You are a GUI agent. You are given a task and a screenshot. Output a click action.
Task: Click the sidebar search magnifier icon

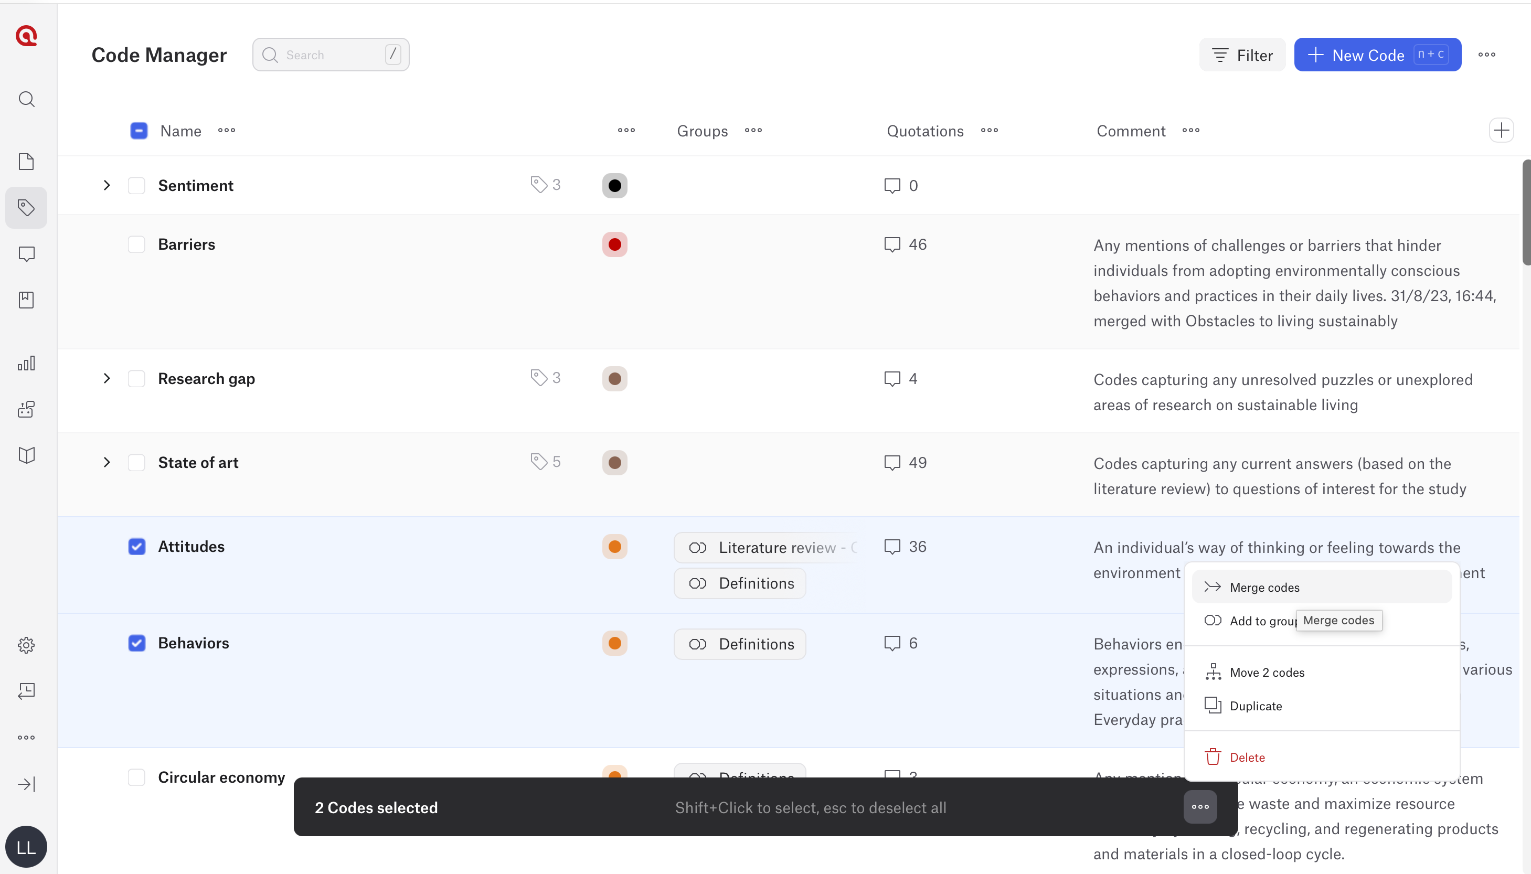click(x=26, y=99)
